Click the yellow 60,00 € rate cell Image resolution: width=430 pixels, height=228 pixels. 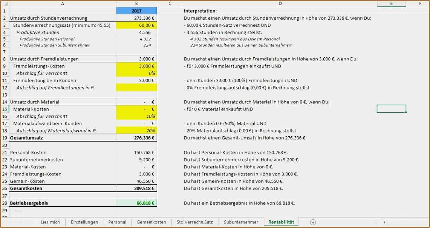(x=136, y=25)
